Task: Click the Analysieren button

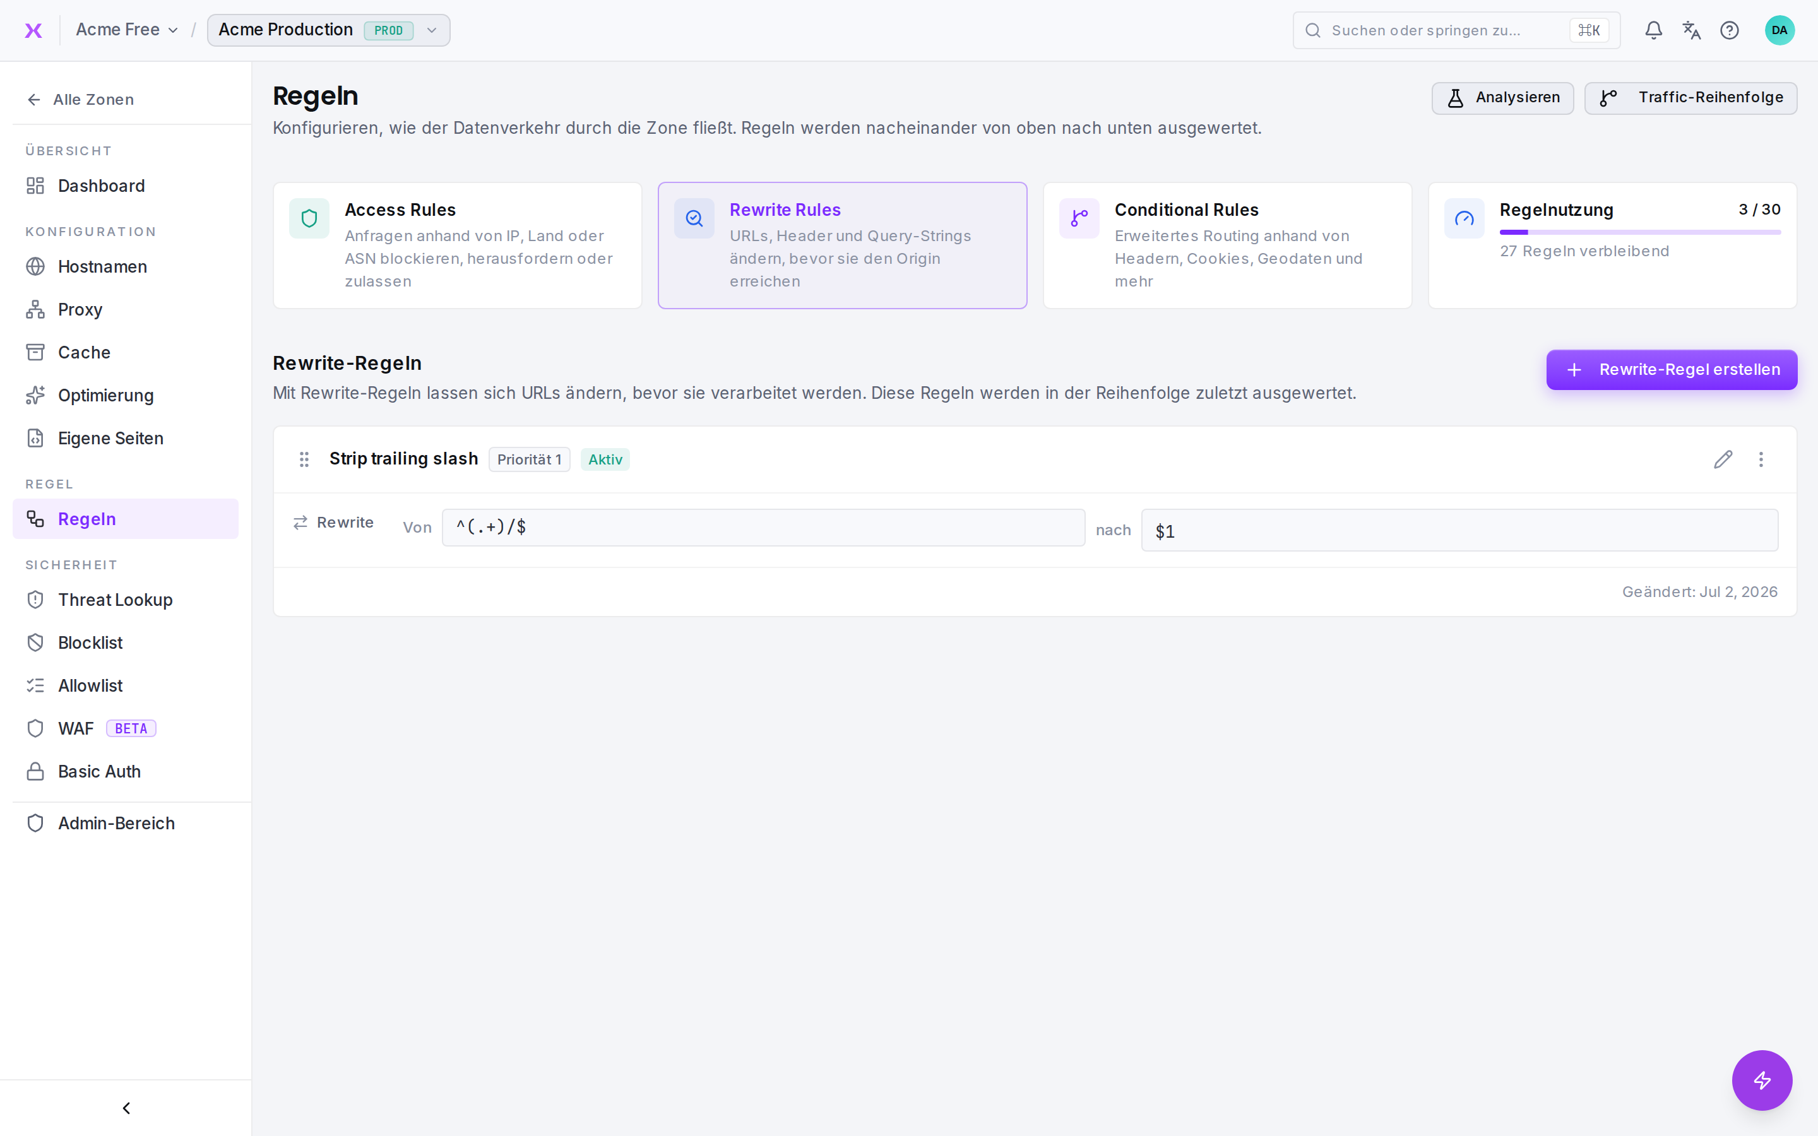Action: click(x=1502, y=98)
